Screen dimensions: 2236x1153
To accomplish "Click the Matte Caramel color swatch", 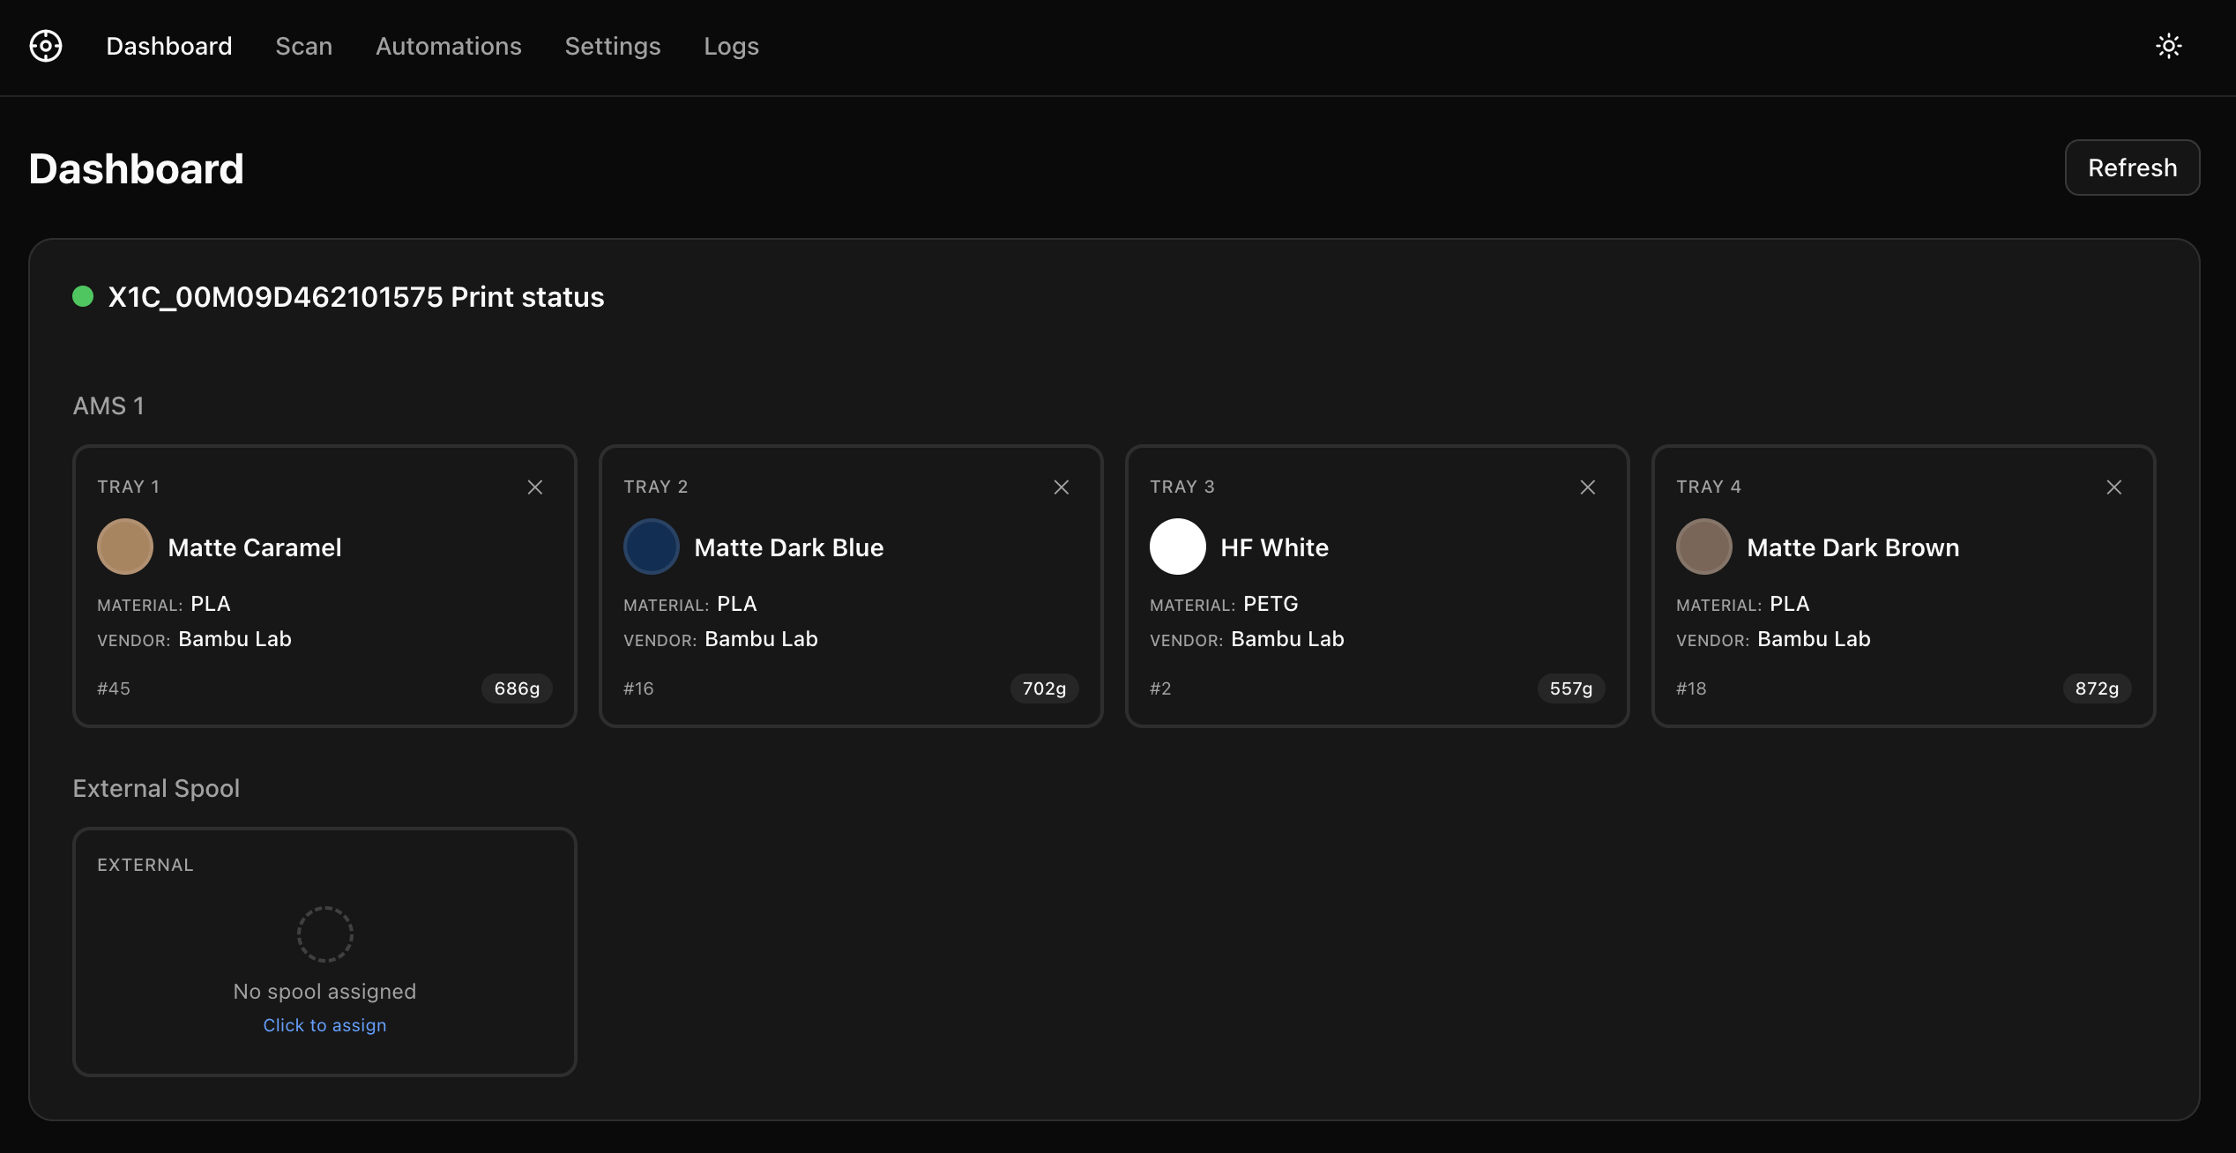I will pyautogui.click(x=125, y=547).
